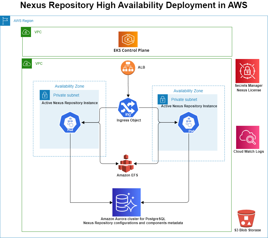
Task: Click the S3 Blob Storage label
Action: point(248,230)
